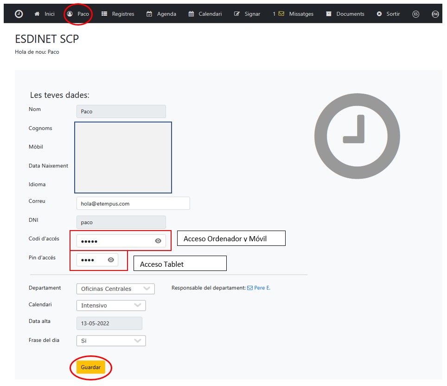Click the unread count 1 near Missatges
Image resolution: width=447 pixels, height=386 pixels.
[x=274, y=14]
